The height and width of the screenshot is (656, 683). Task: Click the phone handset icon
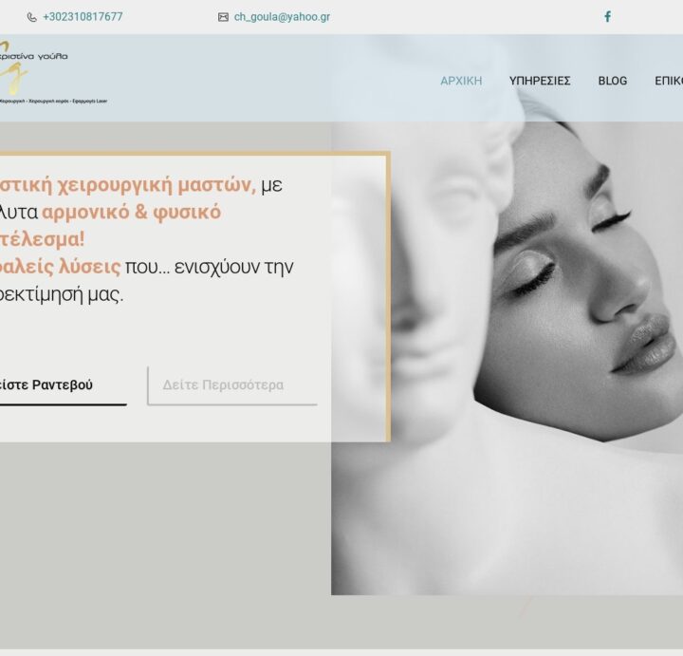tap(31, 17)
